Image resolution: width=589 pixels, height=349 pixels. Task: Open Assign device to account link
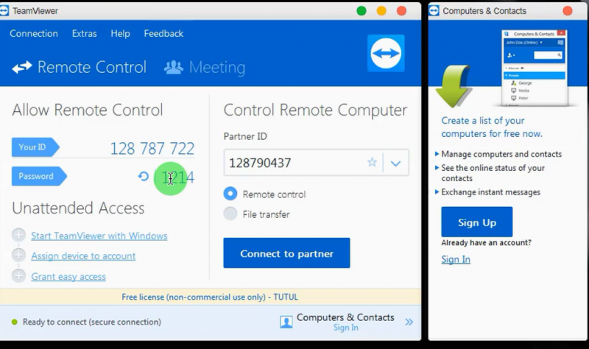pyautogui.click(x=83, y=255)
